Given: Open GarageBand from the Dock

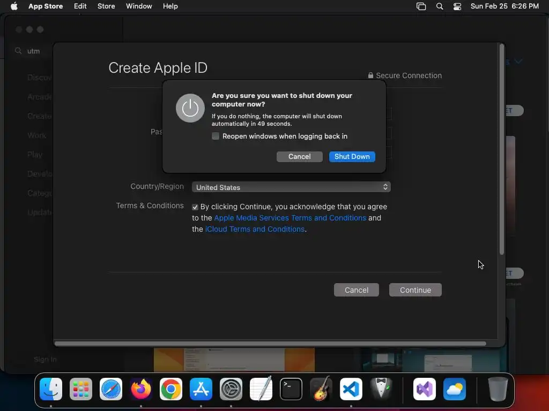Looking at the screenshot, I should (321, 389).
